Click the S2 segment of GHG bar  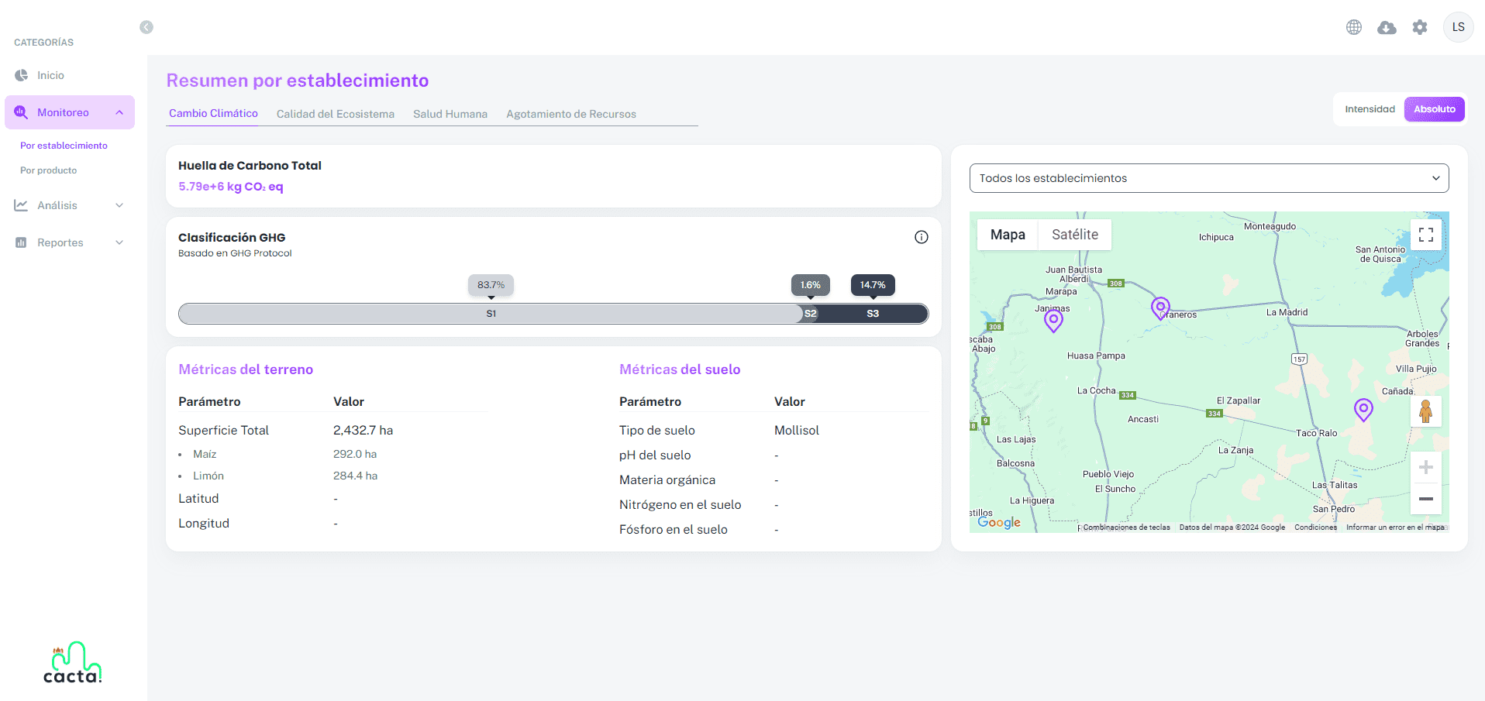click(x=810, y=314)
